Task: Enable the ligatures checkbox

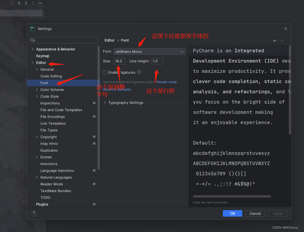Action: tap(105, 72)
